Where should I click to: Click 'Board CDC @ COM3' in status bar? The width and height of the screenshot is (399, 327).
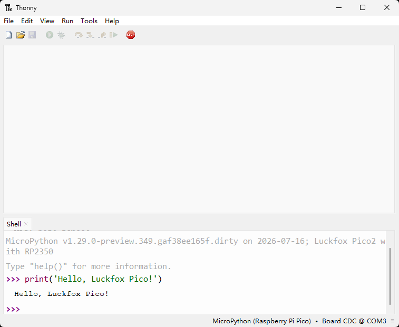click(x=354, y=321)
